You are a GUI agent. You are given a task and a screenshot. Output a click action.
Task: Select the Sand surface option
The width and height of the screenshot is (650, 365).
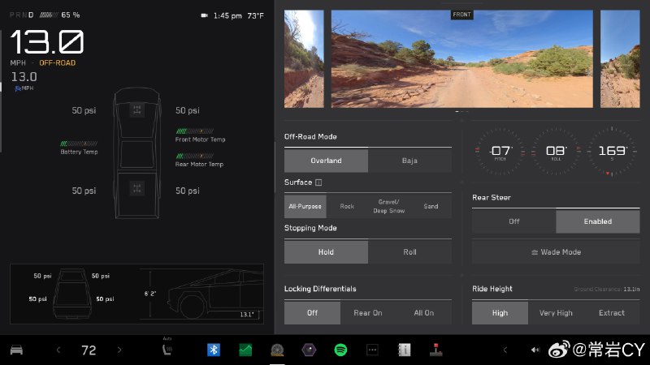pyautogui.click(x=431, y=206)
